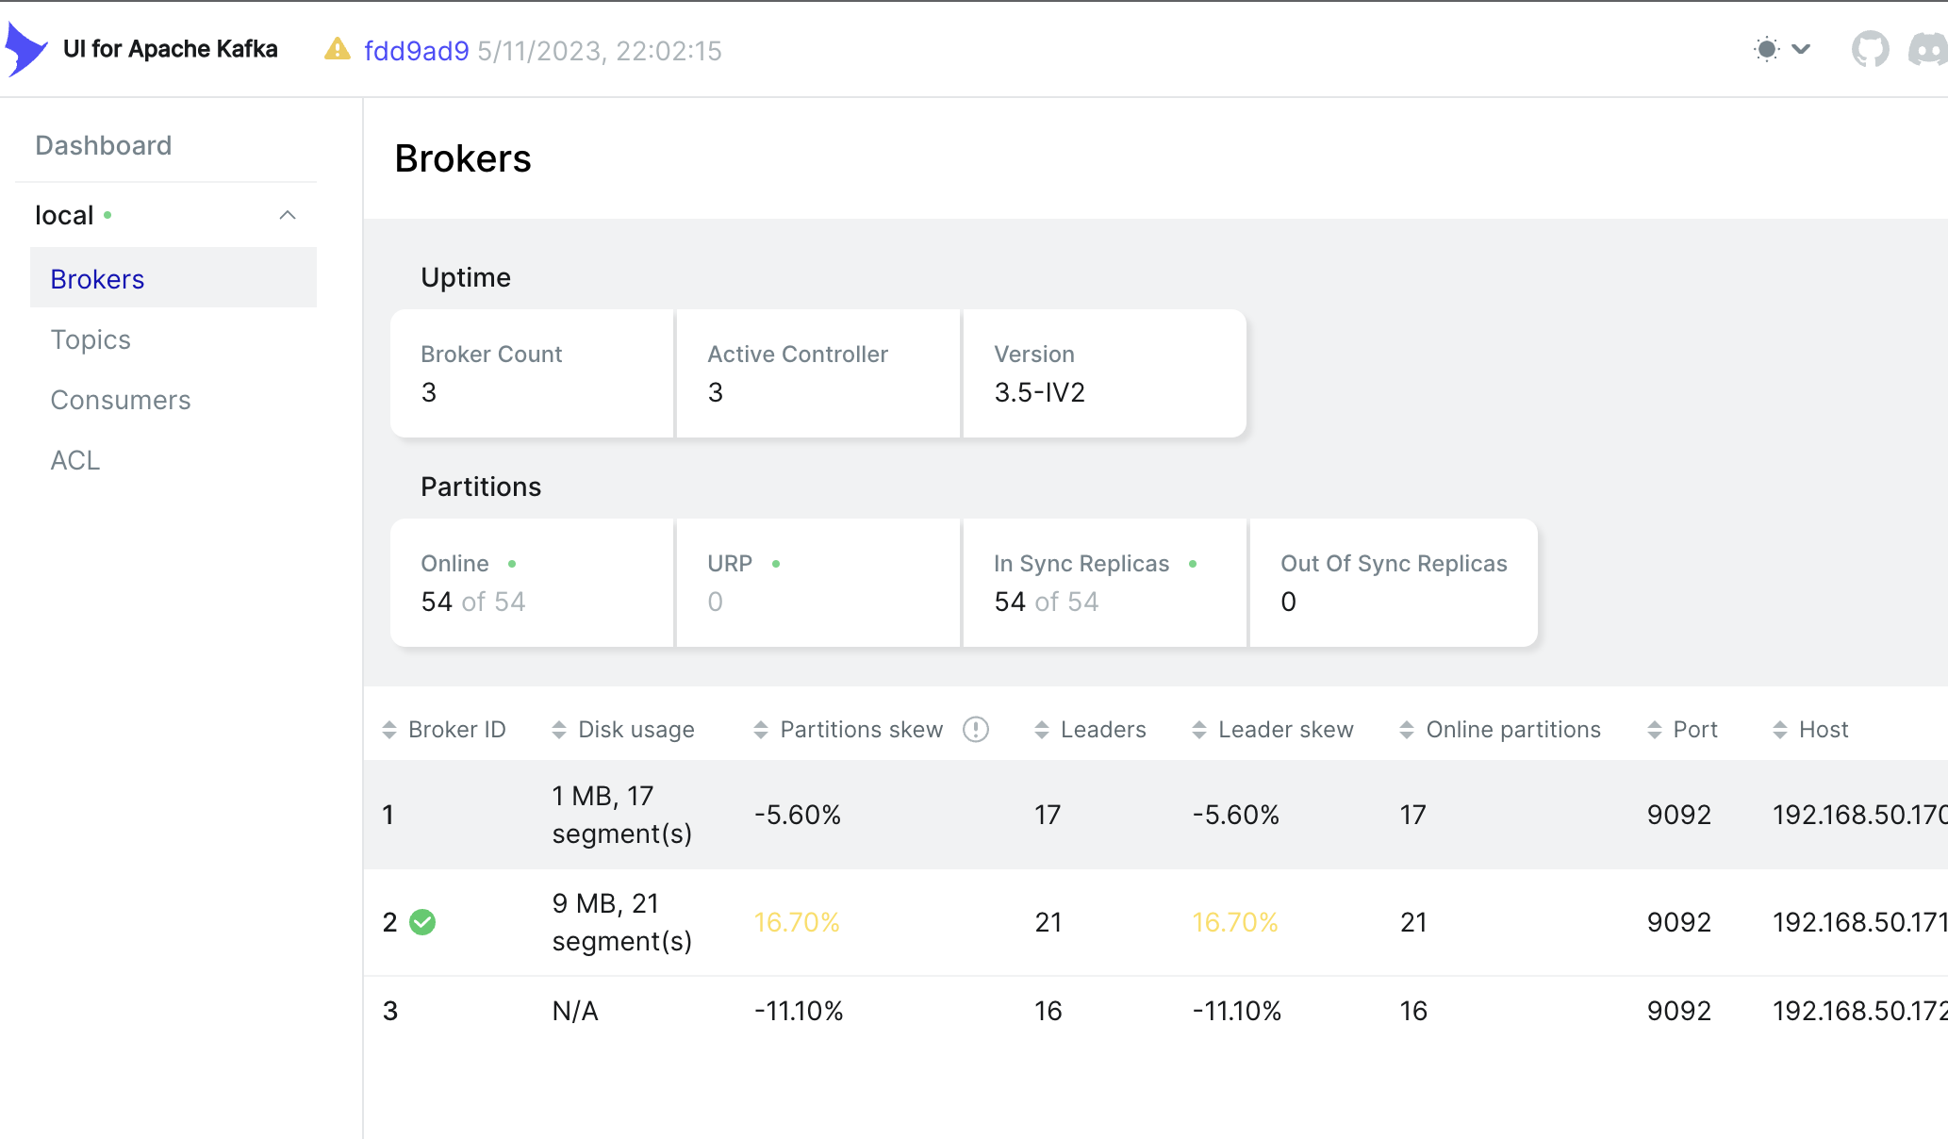Click broker ID 2 cell
Image resolution: width=1948 pixels, height=1139 pixels.
pos(390,922)
